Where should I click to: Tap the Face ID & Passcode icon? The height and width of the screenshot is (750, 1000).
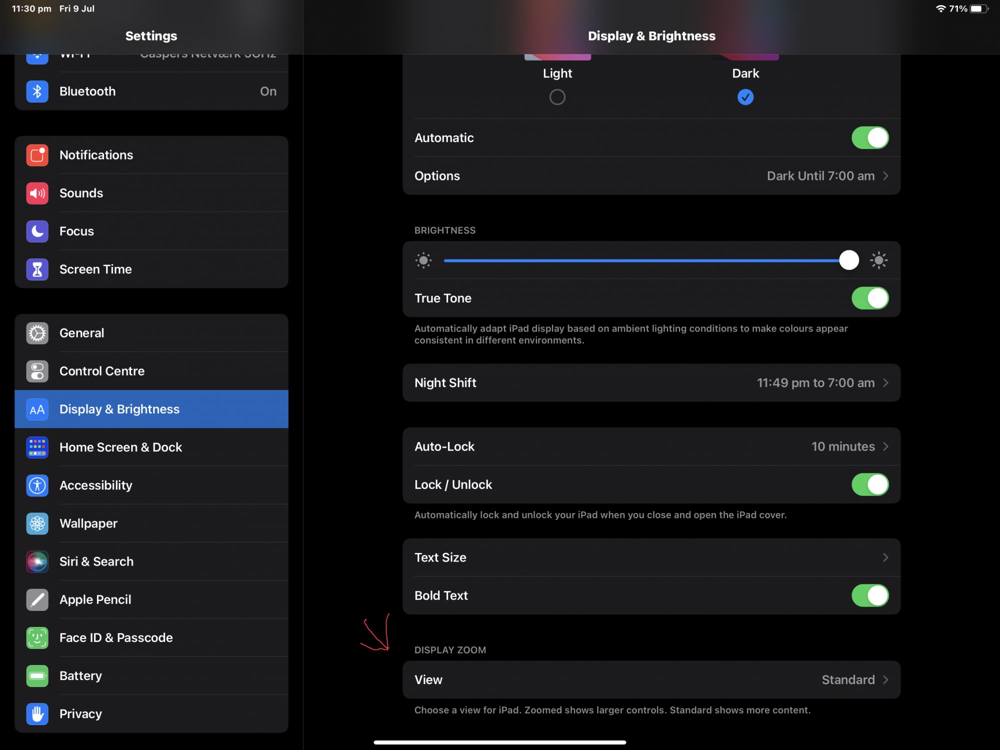pyautogui.click(x=37, y=637)
